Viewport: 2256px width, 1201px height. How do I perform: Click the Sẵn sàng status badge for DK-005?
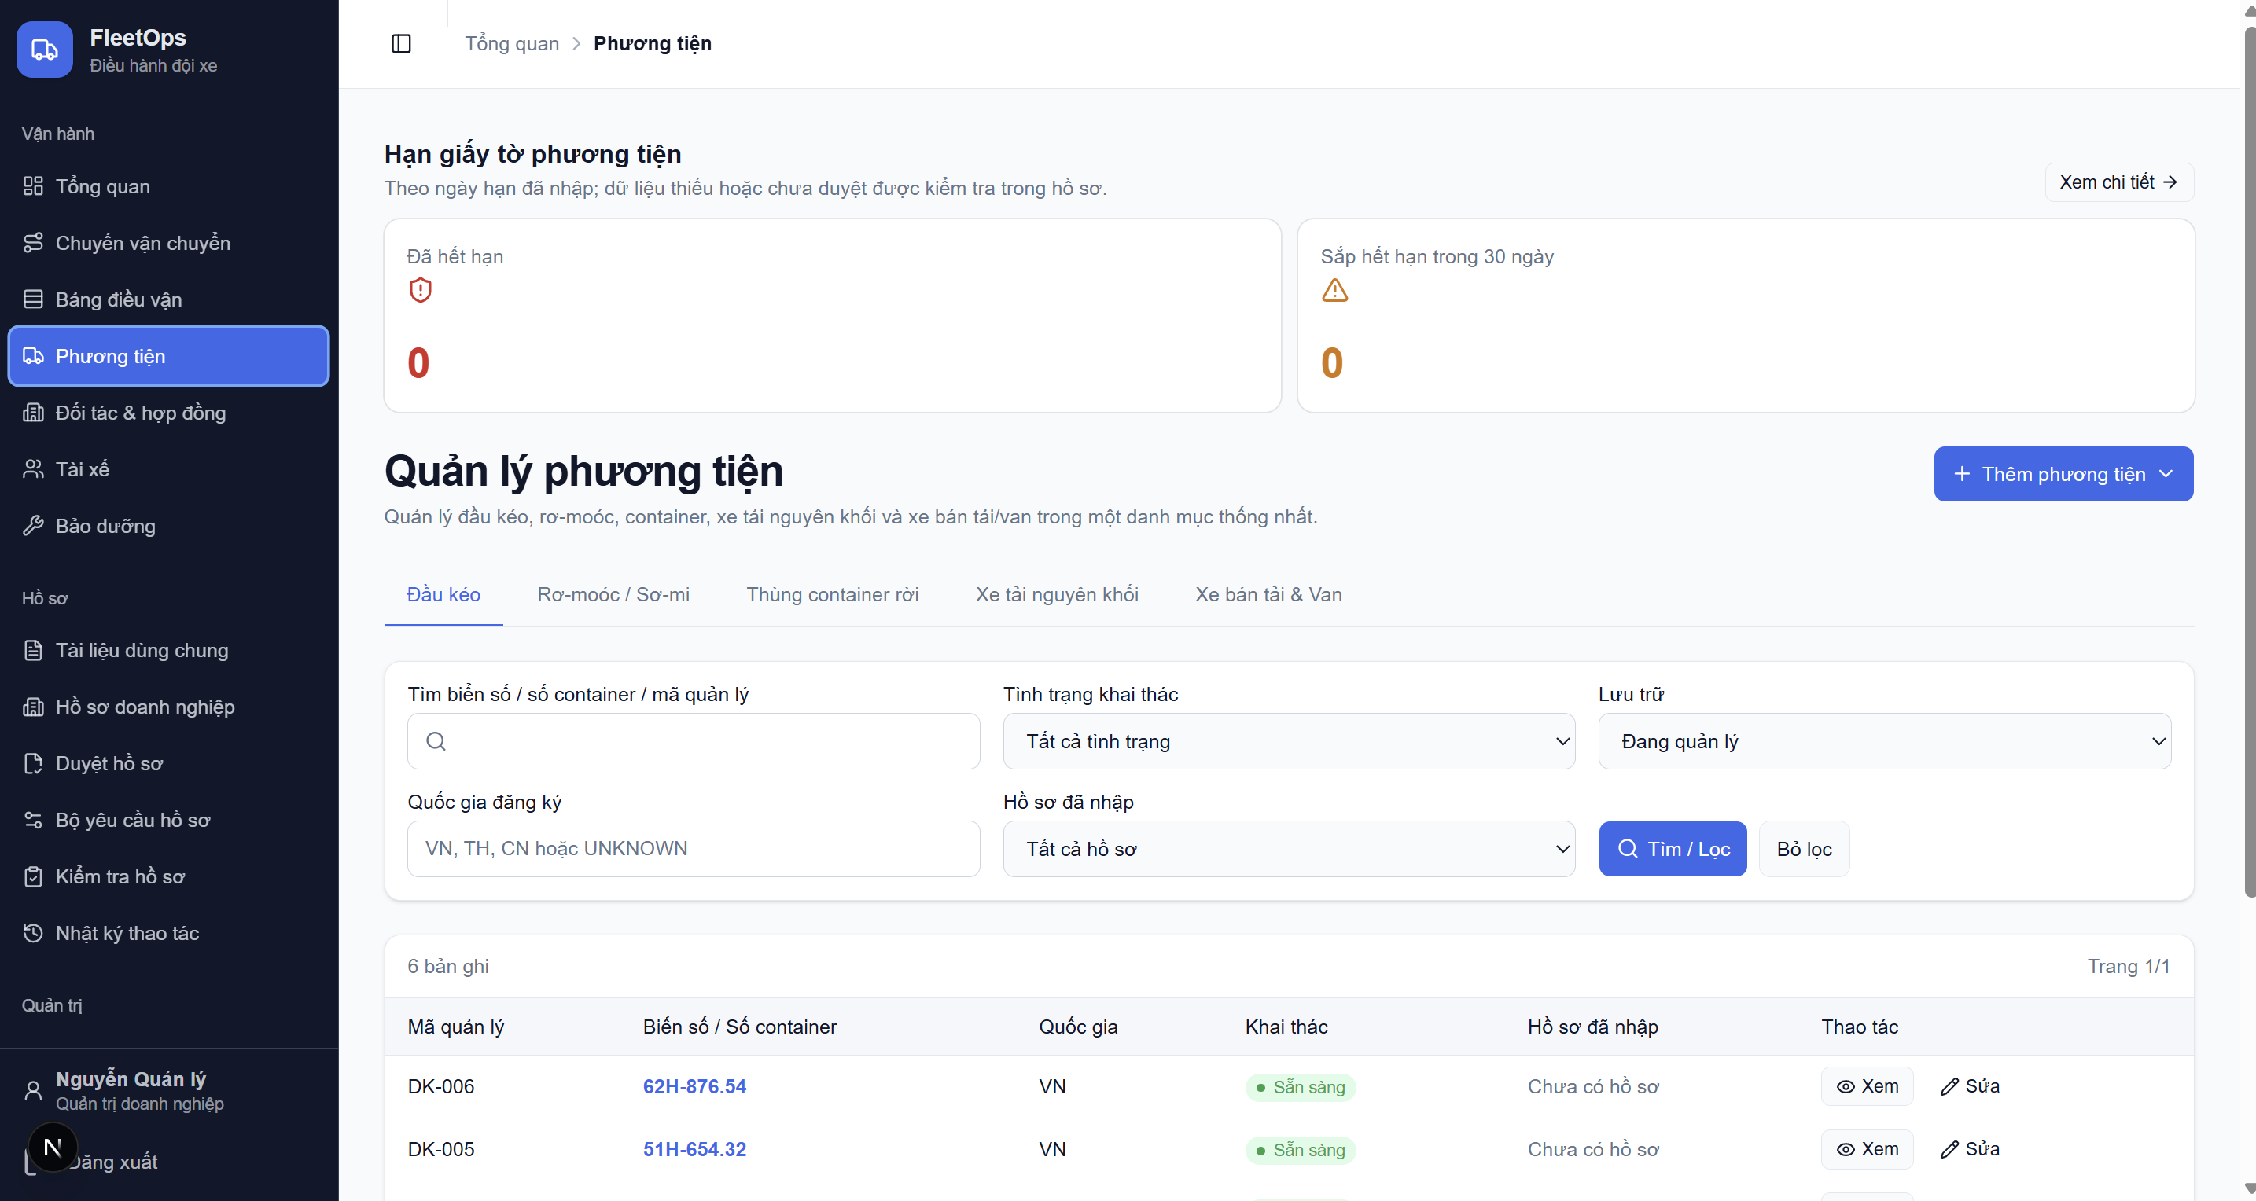click(1300, 1150)
